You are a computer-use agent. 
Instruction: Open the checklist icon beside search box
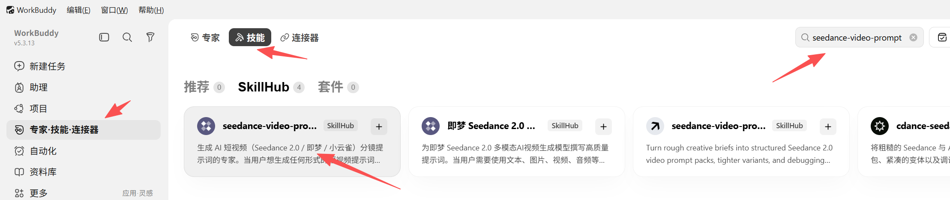point(942,38)
